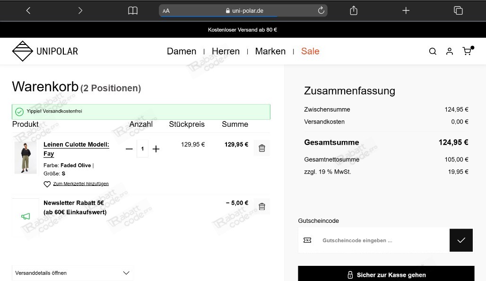
Task: Open the browser share sheet icon
Action: [x=354, y=10]
